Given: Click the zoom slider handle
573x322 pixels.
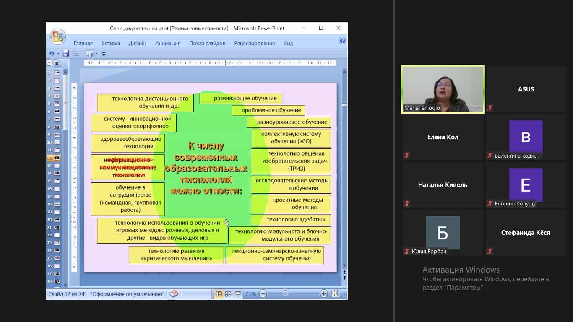Looking at the screenshot, I should click(285, 294).
